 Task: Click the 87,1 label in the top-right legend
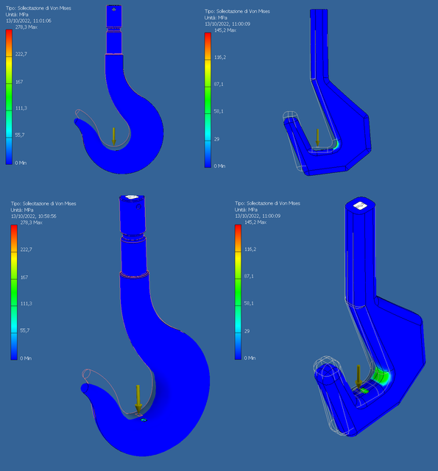coord(219,84)
